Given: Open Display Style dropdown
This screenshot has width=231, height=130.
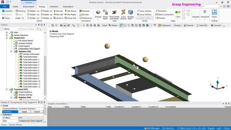Looking at the screenshot, I should [x=131, y=14].
